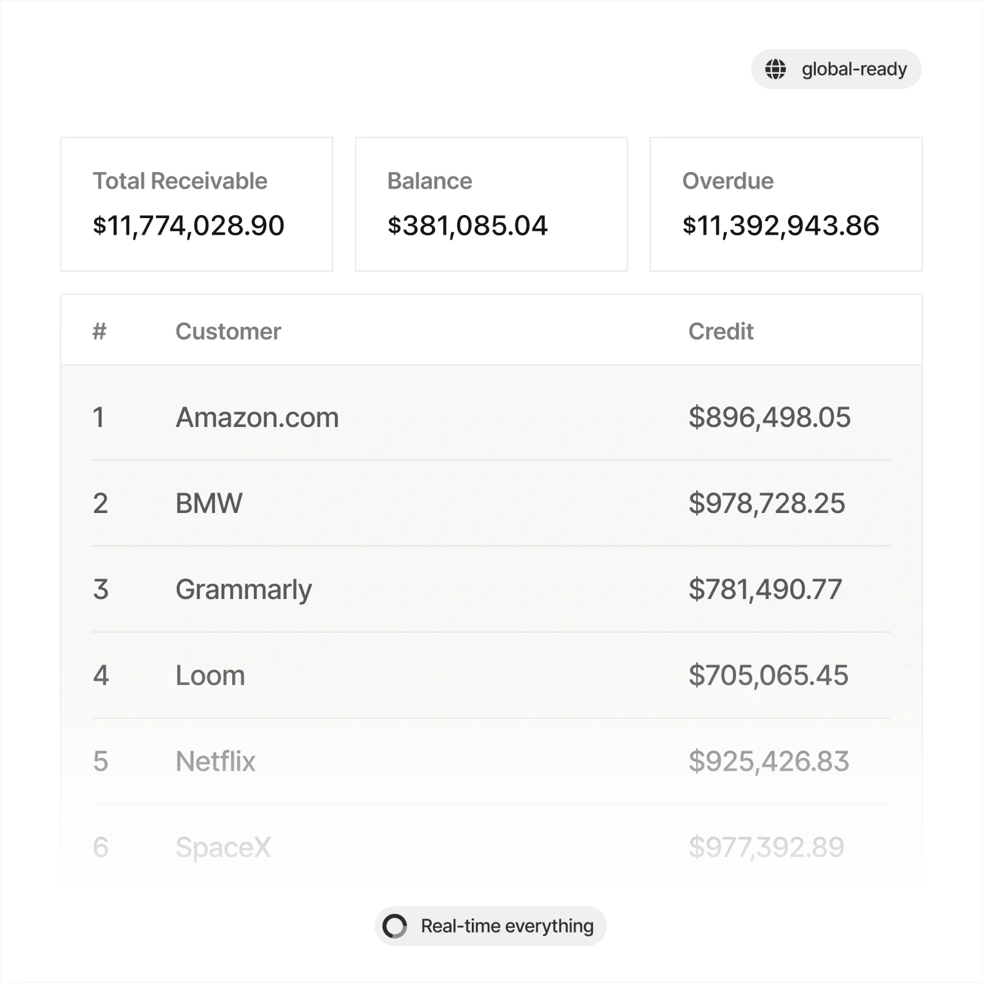
Task: Click Grammarly credit amount $781,490.77
Action: 765,589
